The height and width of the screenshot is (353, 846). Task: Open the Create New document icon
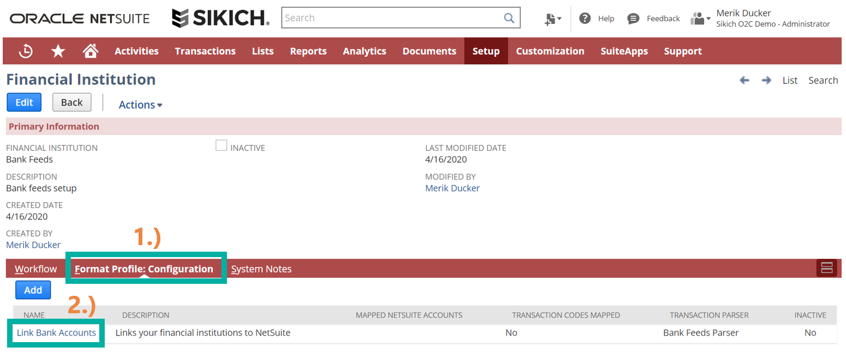[x=553, y=19]
